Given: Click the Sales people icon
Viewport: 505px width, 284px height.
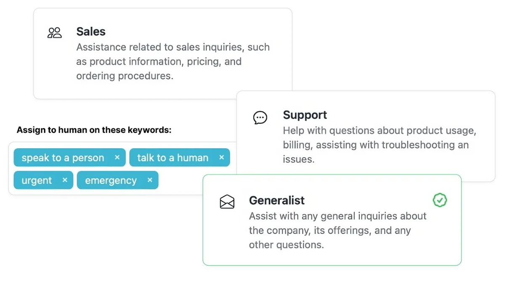Looking at the screenshot, I should 54,32.
